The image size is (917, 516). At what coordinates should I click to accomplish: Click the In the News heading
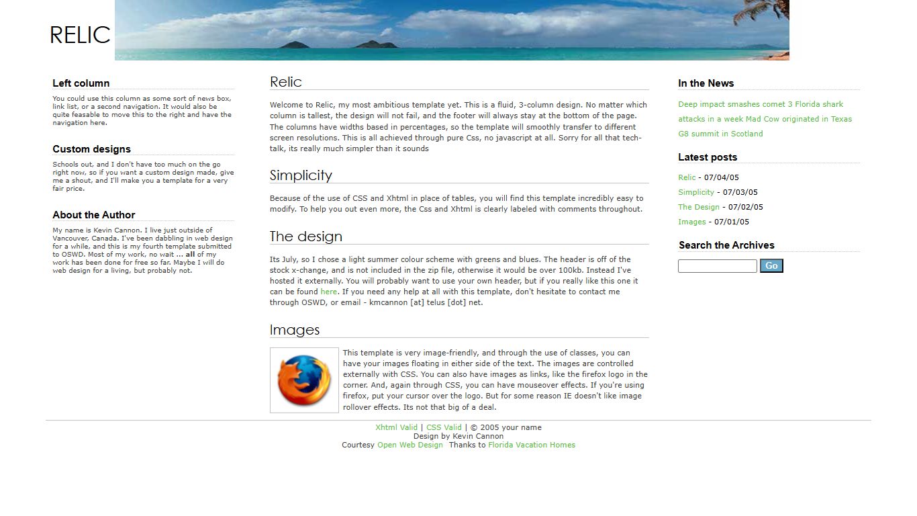[706, 83]
